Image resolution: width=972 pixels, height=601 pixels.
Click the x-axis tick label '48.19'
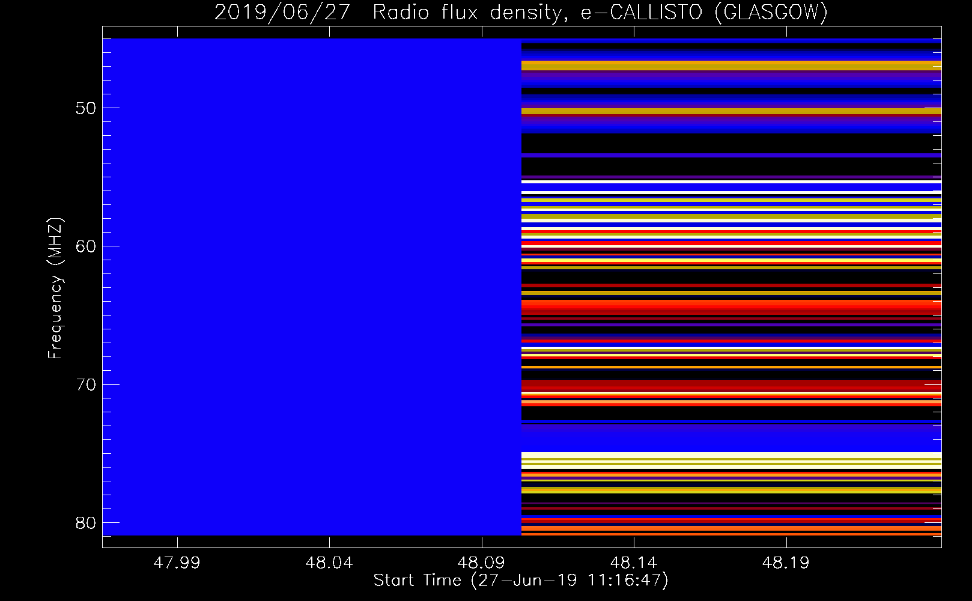coord(785,563)
